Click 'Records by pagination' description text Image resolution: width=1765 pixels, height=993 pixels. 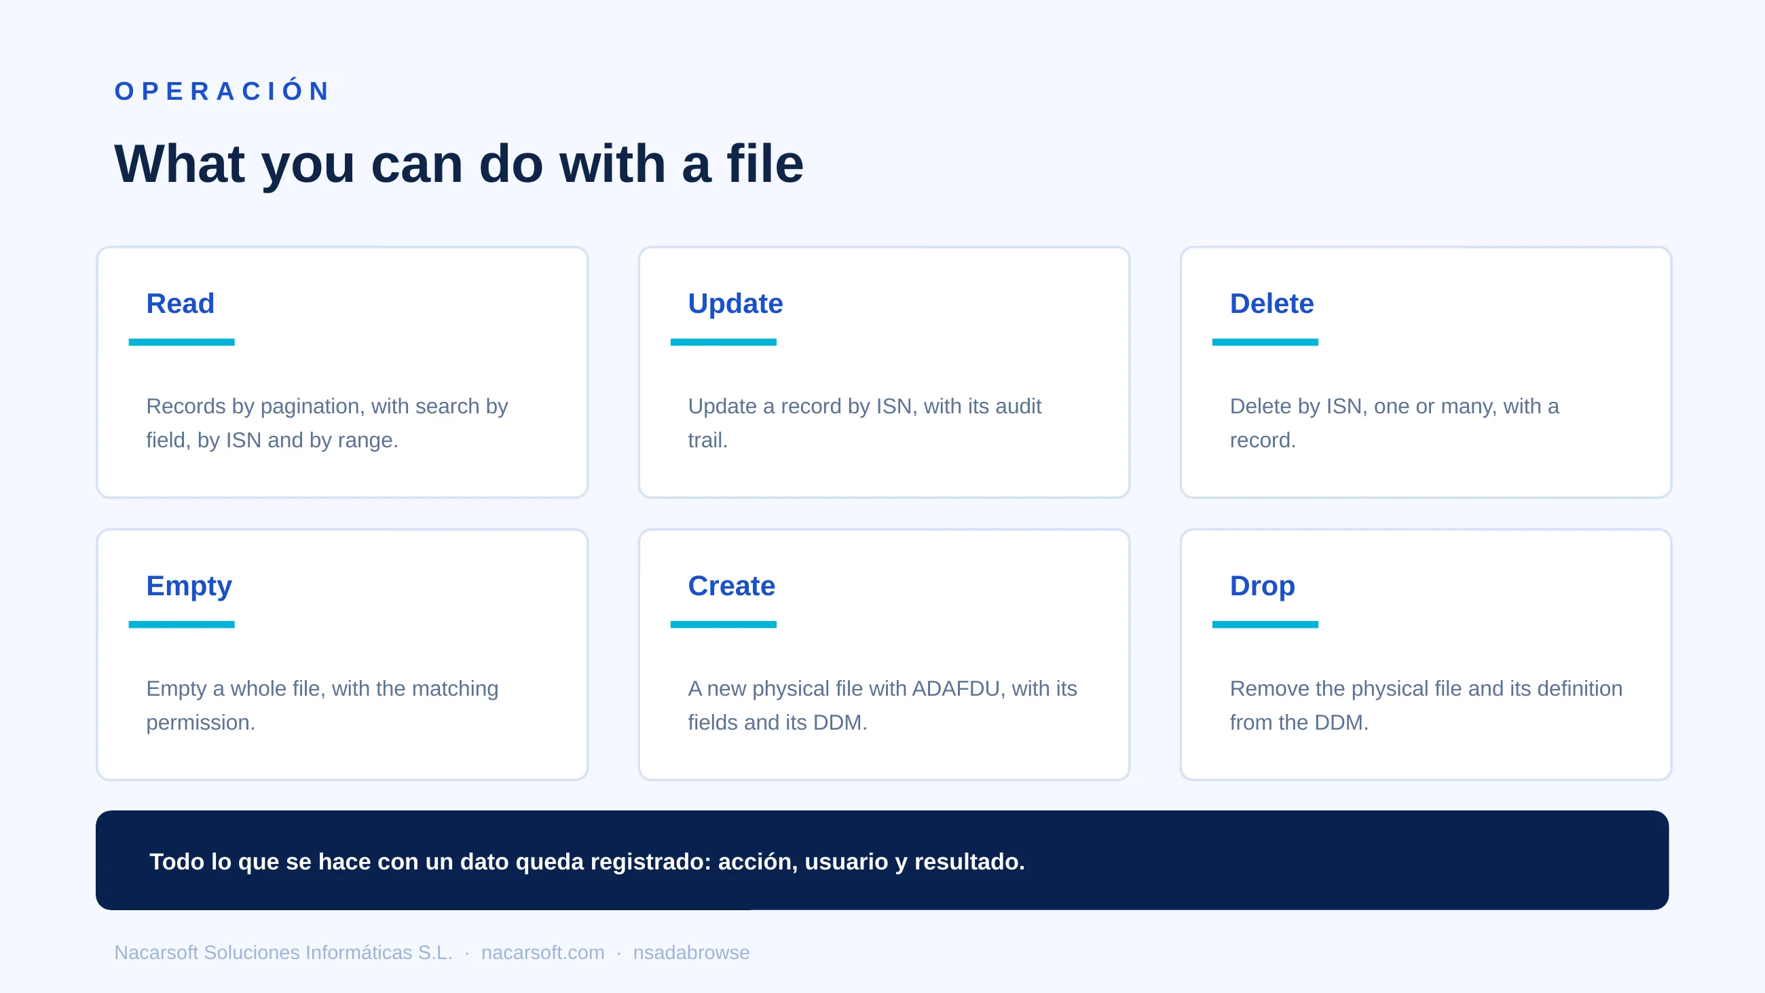click(327, 423)
